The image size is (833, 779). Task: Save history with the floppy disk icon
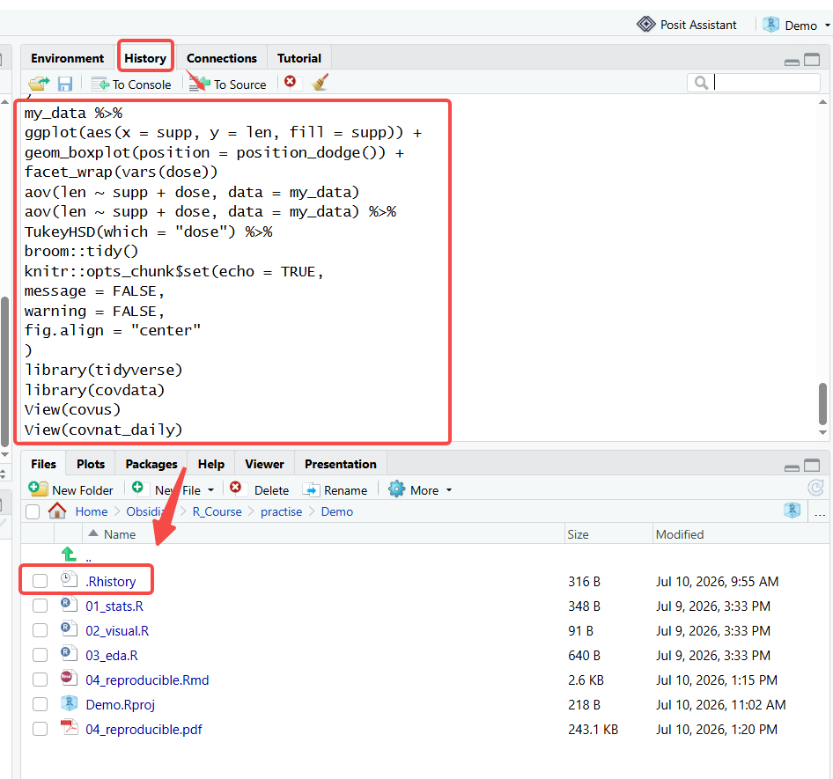coord(65,84)
